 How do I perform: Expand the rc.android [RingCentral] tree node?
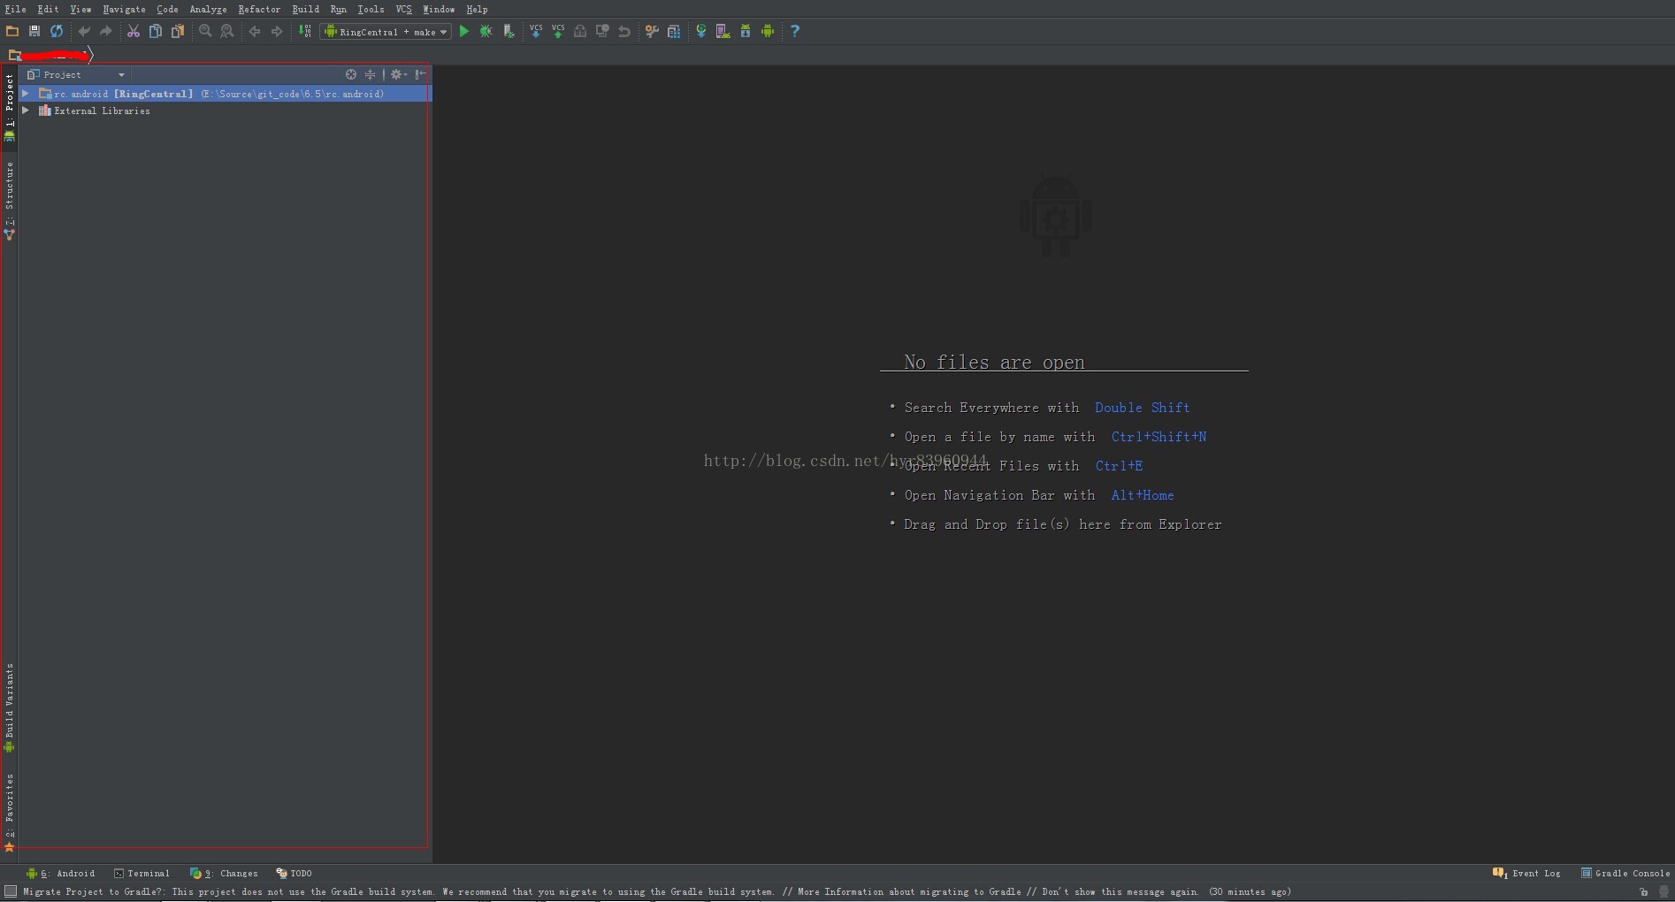[26, 93]
